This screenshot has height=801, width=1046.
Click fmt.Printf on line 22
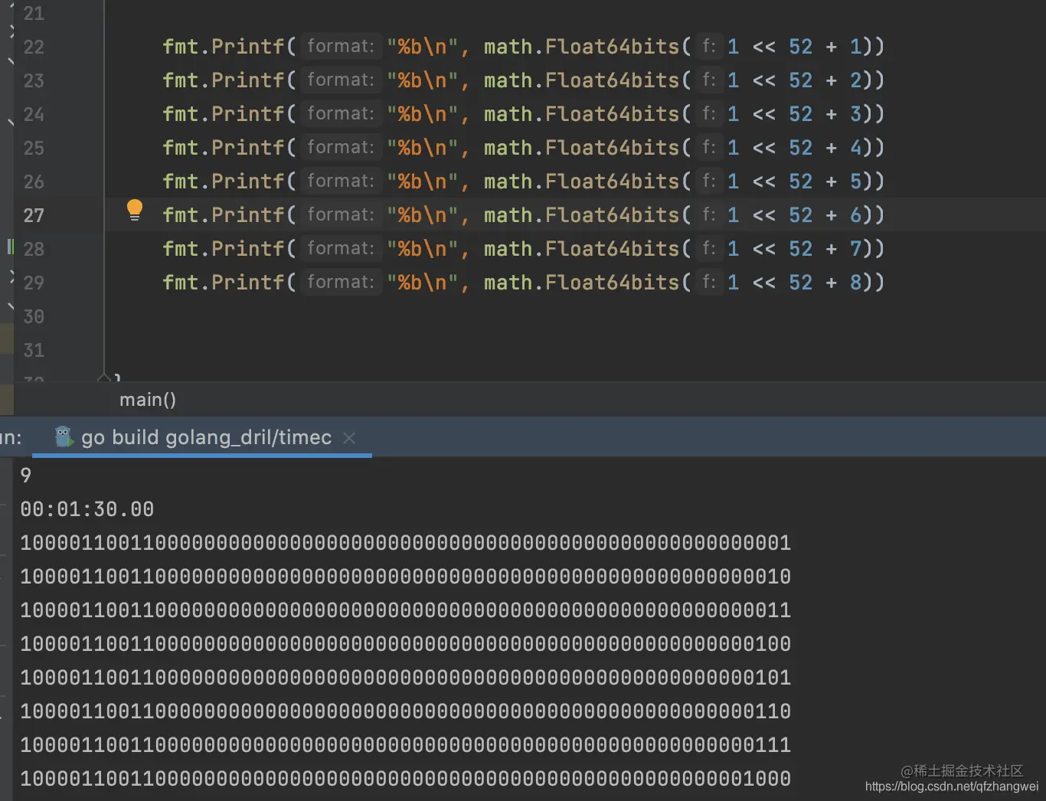tap(224, 47)
